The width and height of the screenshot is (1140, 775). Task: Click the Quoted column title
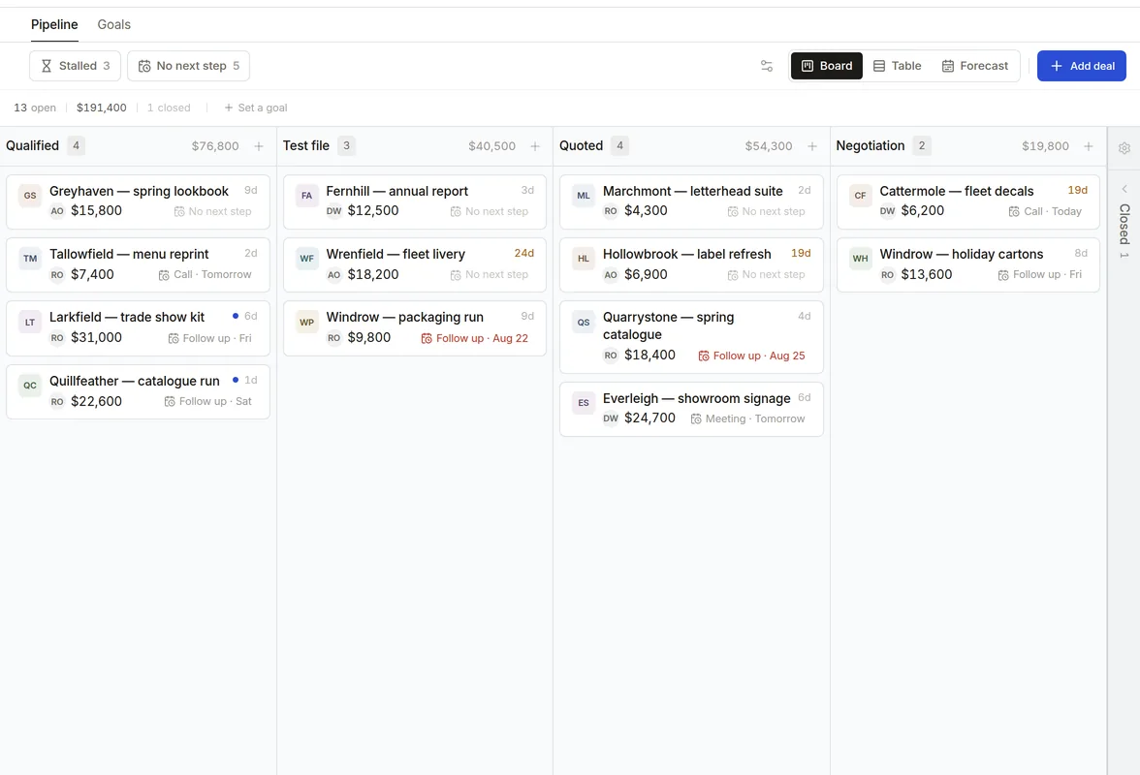pos(581,146)
